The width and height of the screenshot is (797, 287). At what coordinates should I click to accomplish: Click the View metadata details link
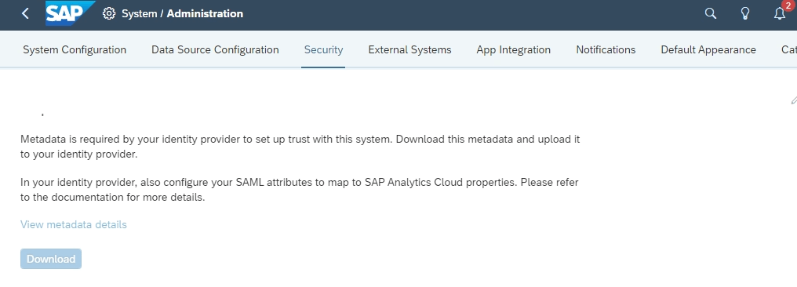74,224
